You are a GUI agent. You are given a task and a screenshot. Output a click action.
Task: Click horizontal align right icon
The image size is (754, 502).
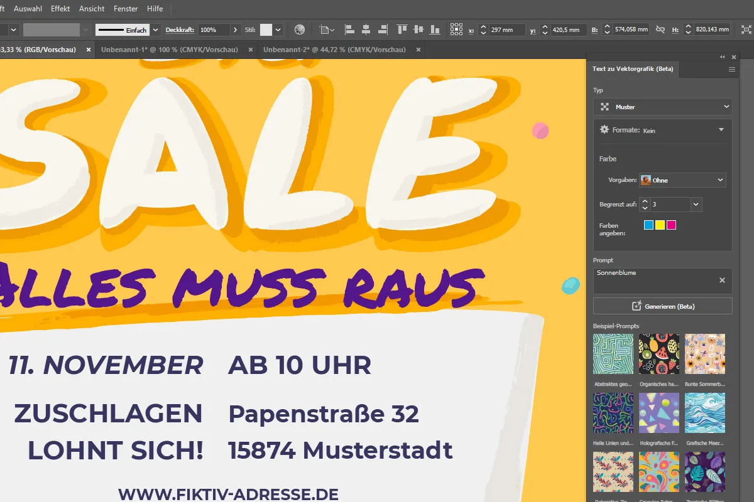tap(381, 29)
